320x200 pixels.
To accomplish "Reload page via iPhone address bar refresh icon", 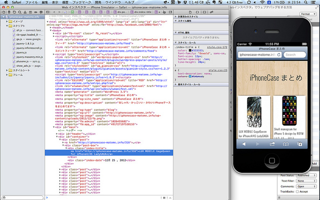I will pyautogui.click(x=278, y=54).
